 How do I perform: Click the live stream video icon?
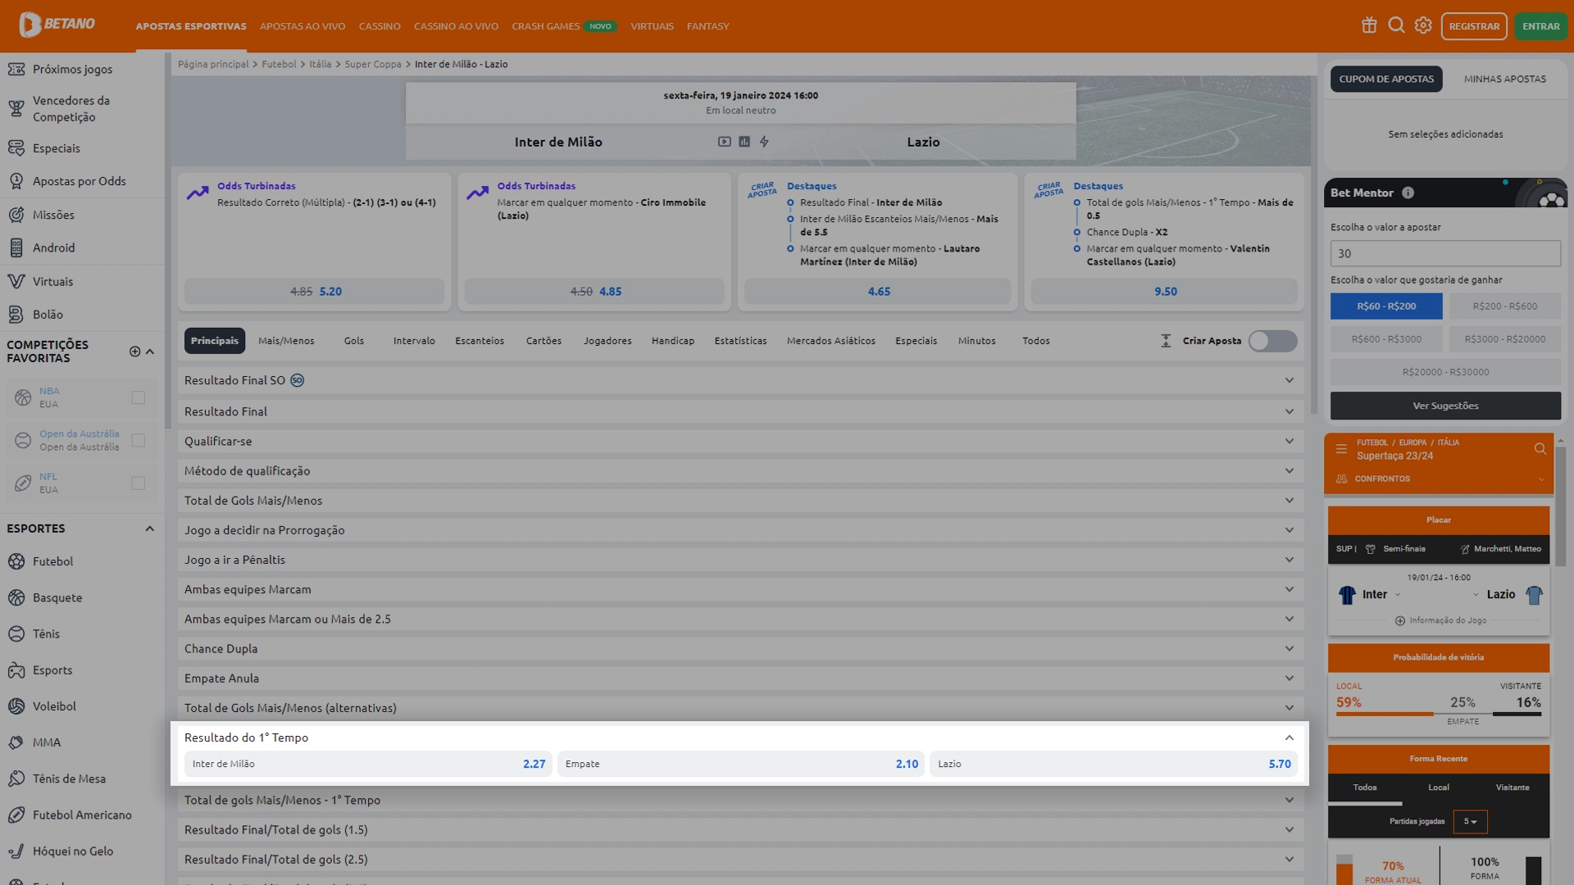tap(725, 142)
